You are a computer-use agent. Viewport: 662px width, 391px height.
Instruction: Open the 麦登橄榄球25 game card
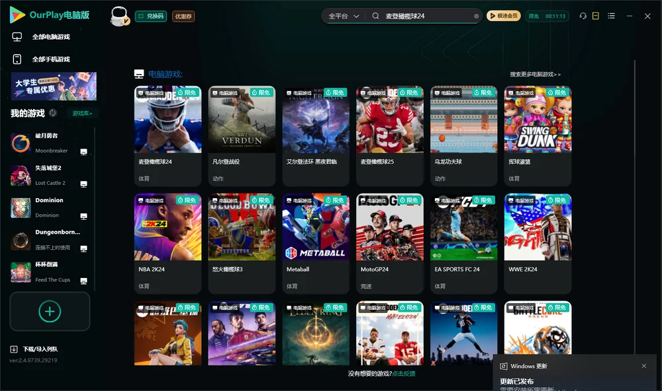(x=390, y=136)
